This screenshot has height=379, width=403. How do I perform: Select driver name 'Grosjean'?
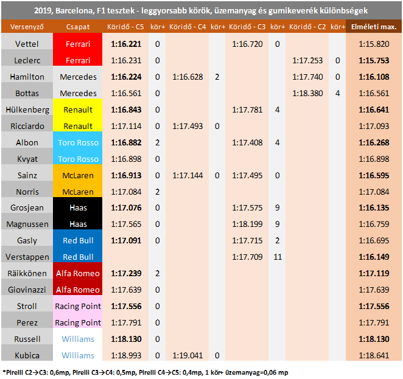coord(27,207)
